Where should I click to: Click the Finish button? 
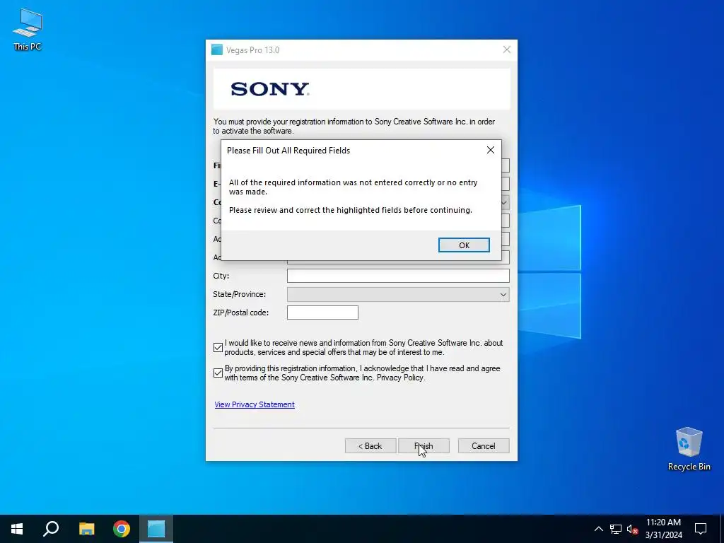click(424, 446)
